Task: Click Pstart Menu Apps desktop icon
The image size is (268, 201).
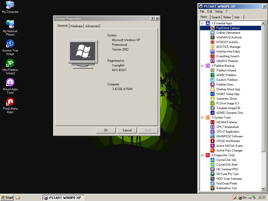Action: 10,105
